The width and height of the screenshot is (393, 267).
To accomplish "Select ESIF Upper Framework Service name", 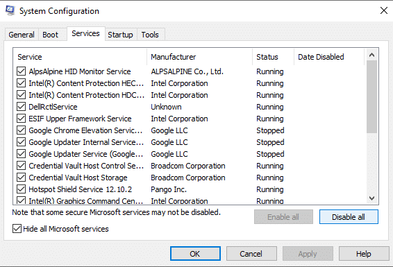I will pyautogui.click(x=80, y=119).
